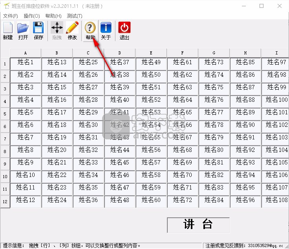Viewport: 289px width, 249px height.
Task: Click column header C
Action: 88,53
